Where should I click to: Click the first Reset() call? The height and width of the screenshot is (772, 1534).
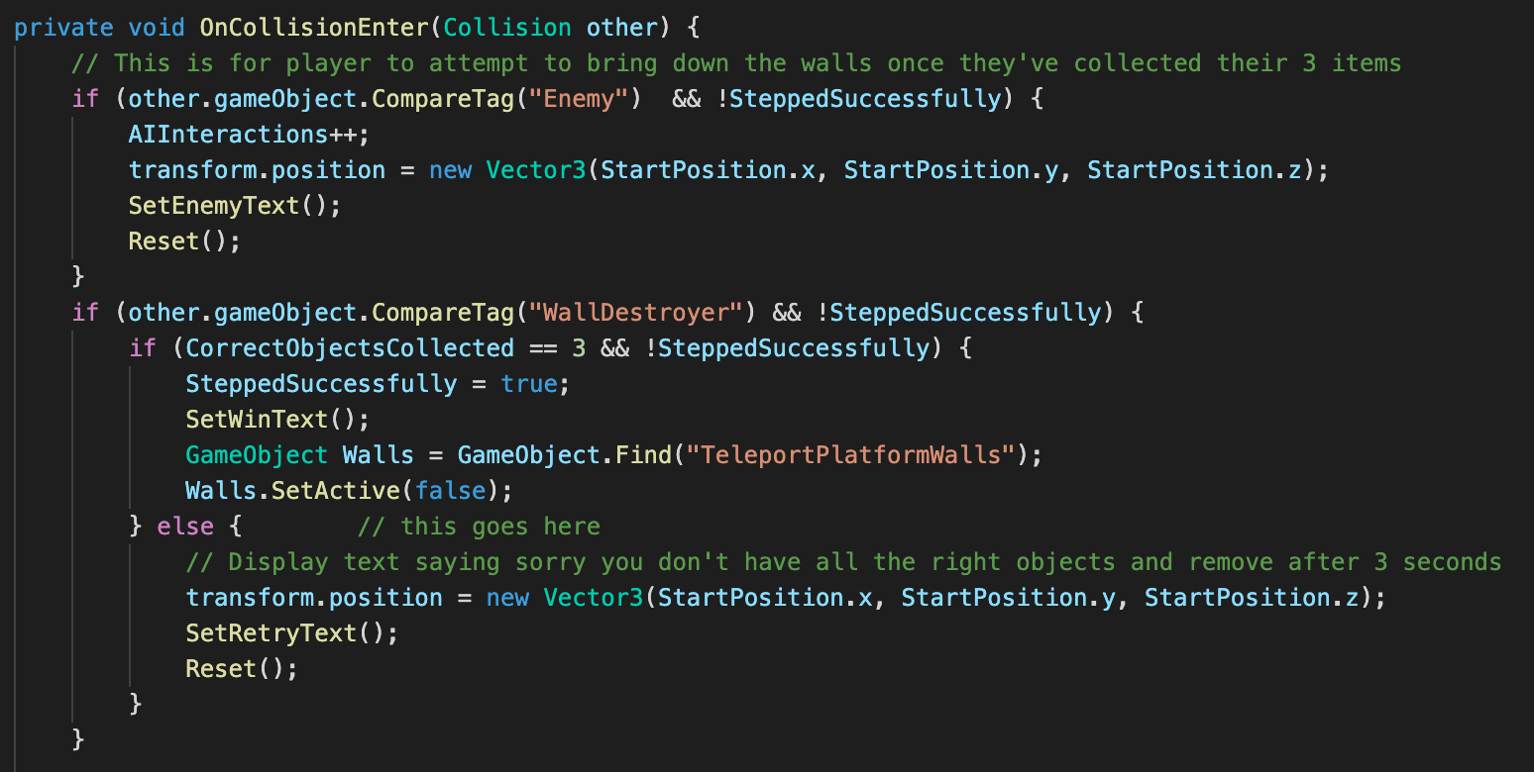184,241
